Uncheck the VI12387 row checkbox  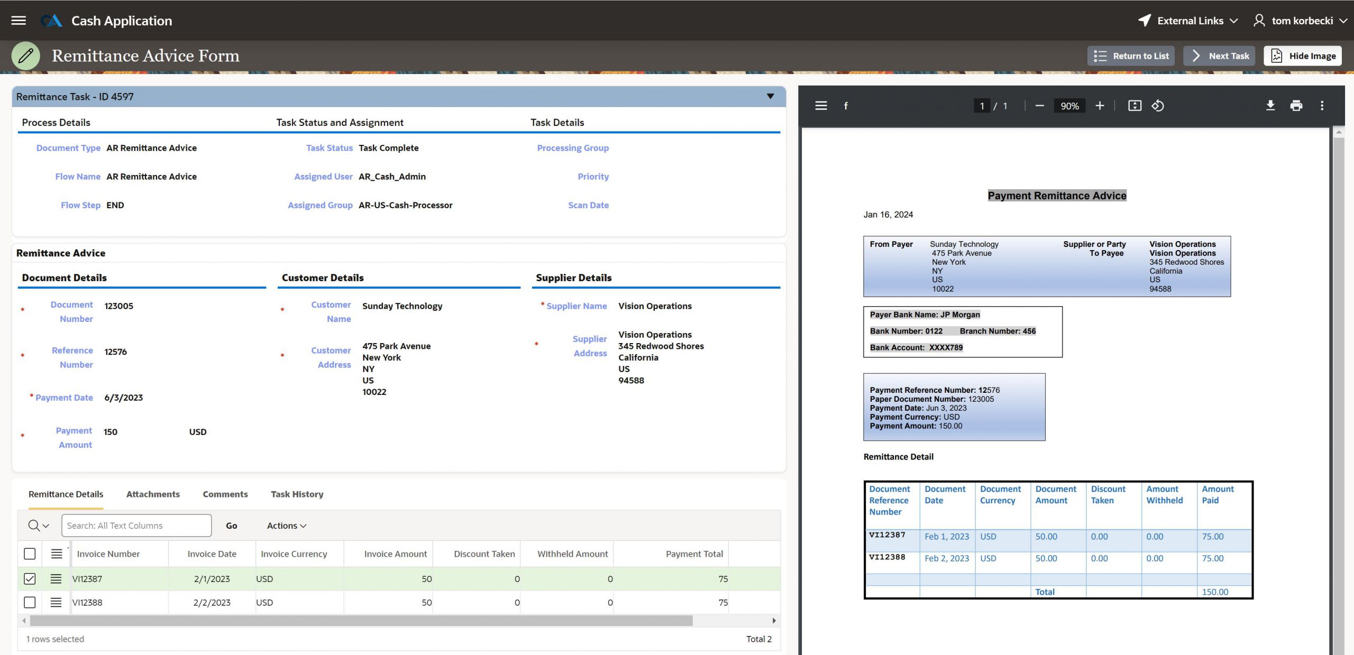tap(30, 579)
